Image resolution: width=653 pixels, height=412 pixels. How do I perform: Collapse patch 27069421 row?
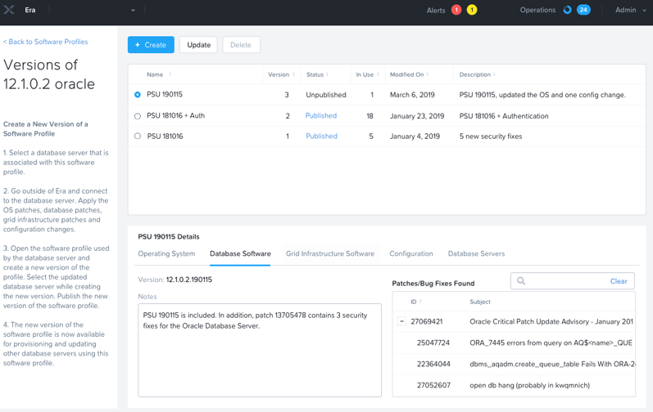pos(401,321)
